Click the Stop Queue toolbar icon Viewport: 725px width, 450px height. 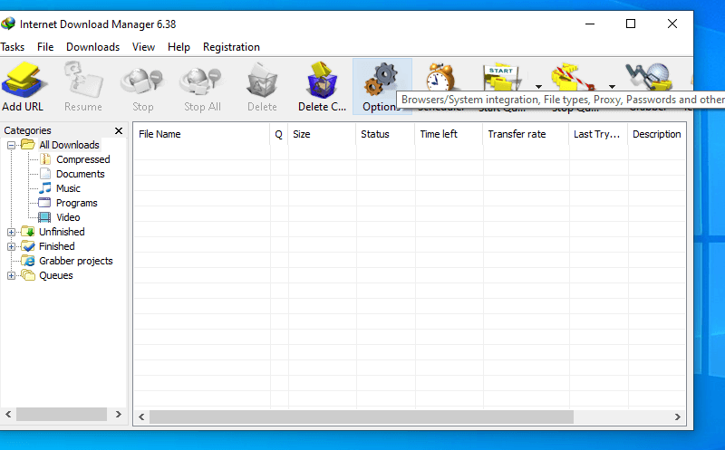click(574, 77)
